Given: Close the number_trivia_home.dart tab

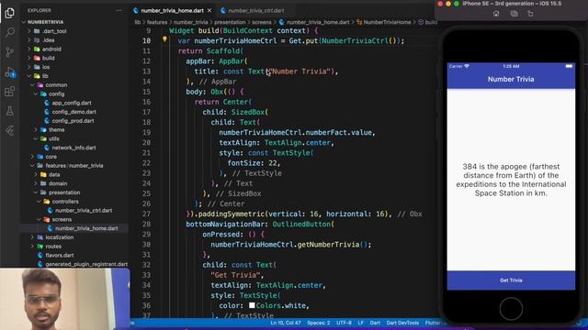Looking at the screenshot, I should tap(209, 10).
